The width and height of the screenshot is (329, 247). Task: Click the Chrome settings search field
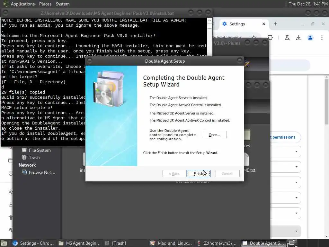pyautogui.click(x=289, y=65)
